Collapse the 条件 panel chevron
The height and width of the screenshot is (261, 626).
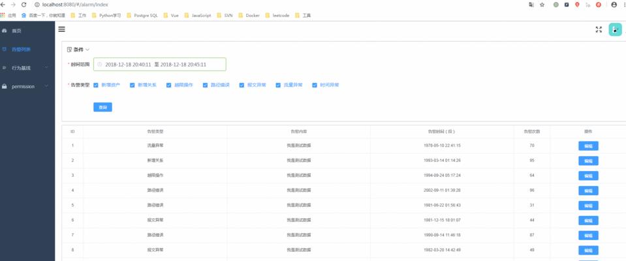pos(87,50)
